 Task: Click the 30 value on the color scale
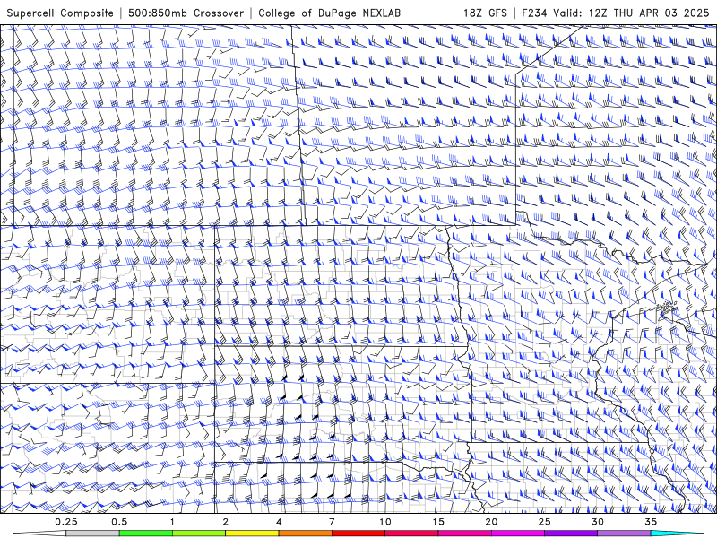597,522
